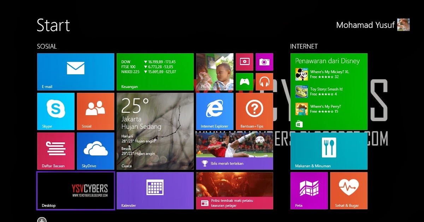Click the INTERNET group heading
424x222 pixels.
coord(304,46)
